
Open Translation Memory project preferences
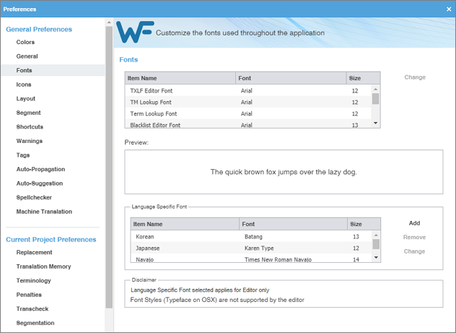tap(43, 267)
